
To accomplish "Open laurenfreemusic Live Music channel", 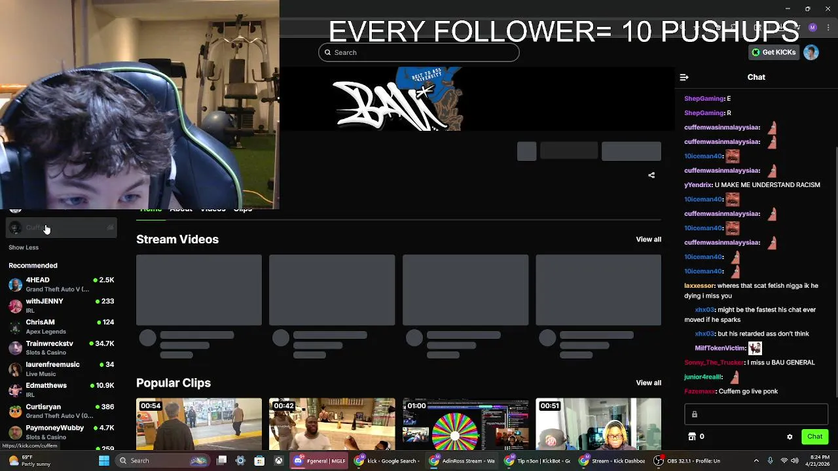I will (62, 369).
